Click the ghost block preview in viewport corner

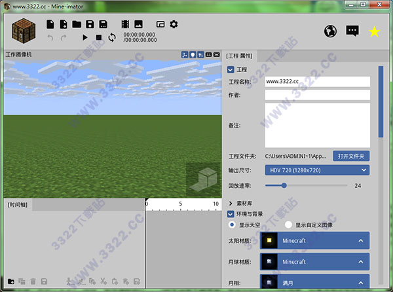[x=204, y=179]
